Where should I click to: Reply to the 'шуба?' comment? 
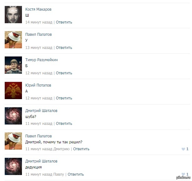(x=64, y=124)
